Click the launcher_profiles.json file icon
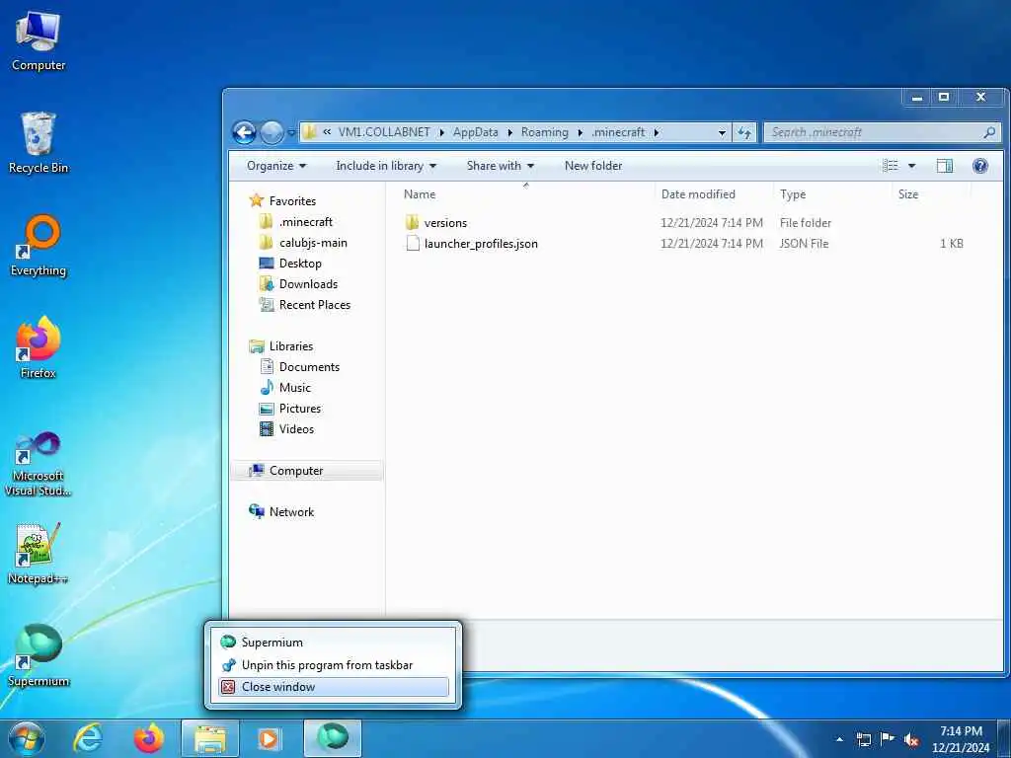 (x=413, y=244)
